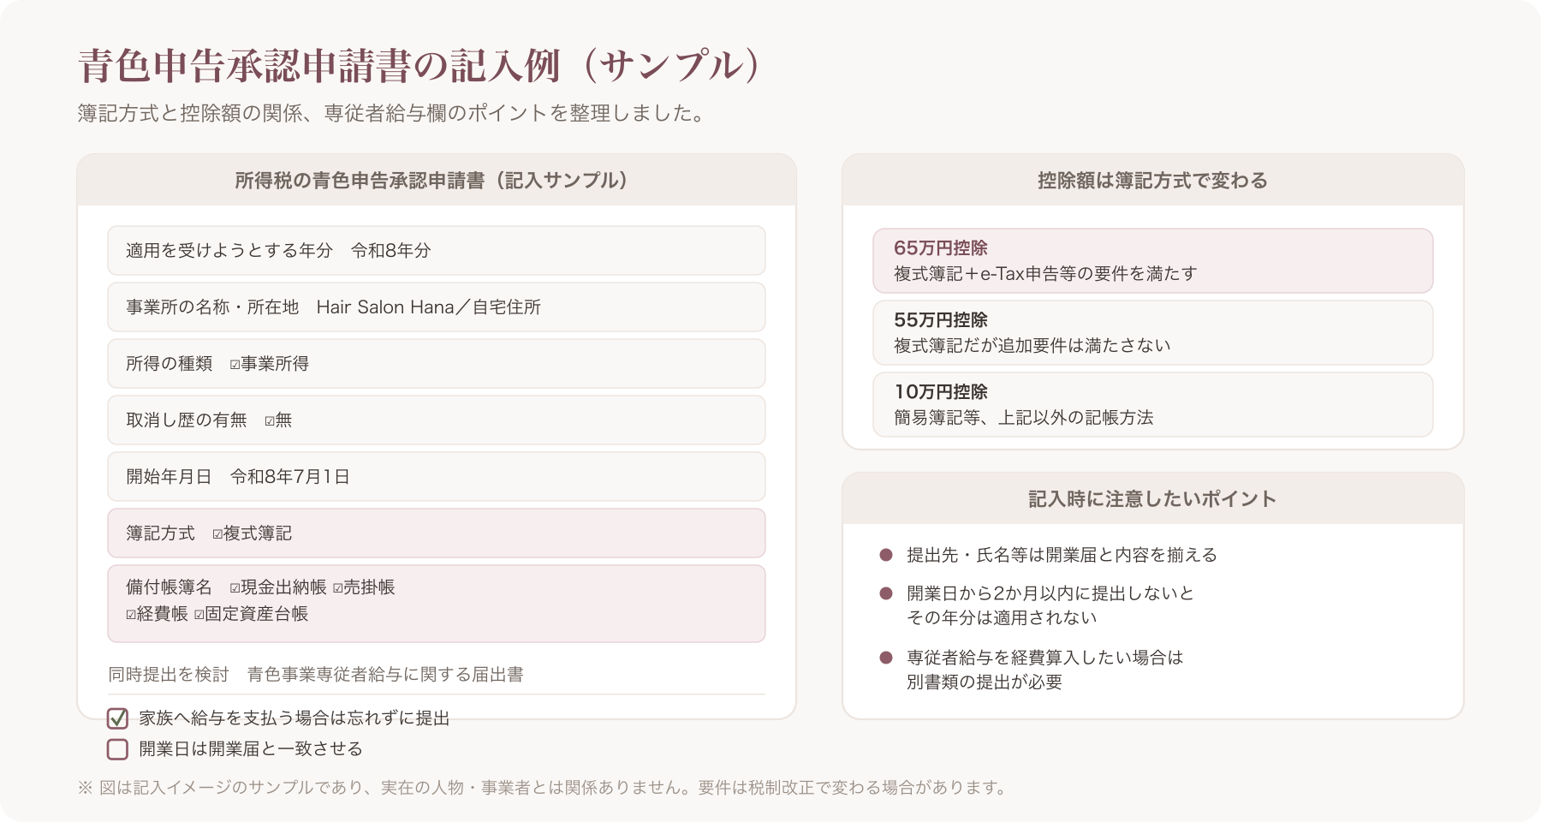1541x822 pixels.
Task: Select the 55万円控除 card
Action: click(1152, 332)
